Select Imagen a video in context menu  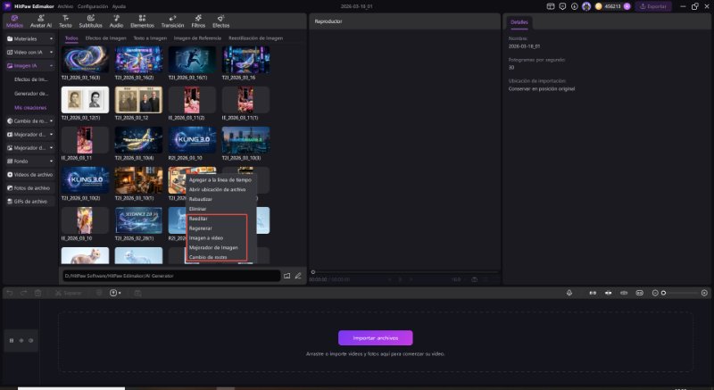pos(205,237)
